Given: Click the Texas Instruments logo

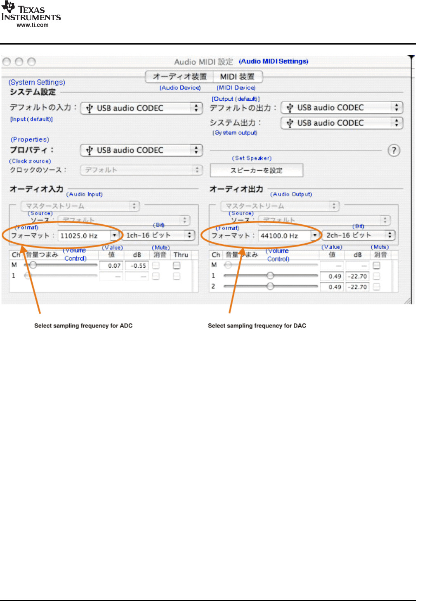Looking at the screenshot, I should [x=31, y=12].
